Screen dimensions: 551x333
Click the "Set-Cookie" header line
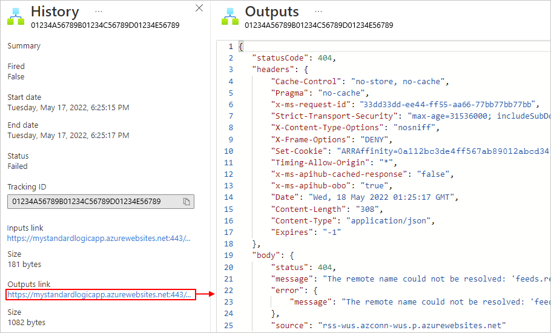tap(411, 151)
